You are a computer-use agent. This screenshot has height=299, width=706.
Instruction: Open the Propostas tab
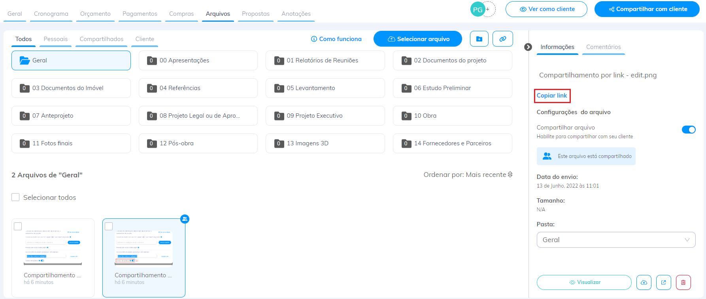(x=256, y=14)
